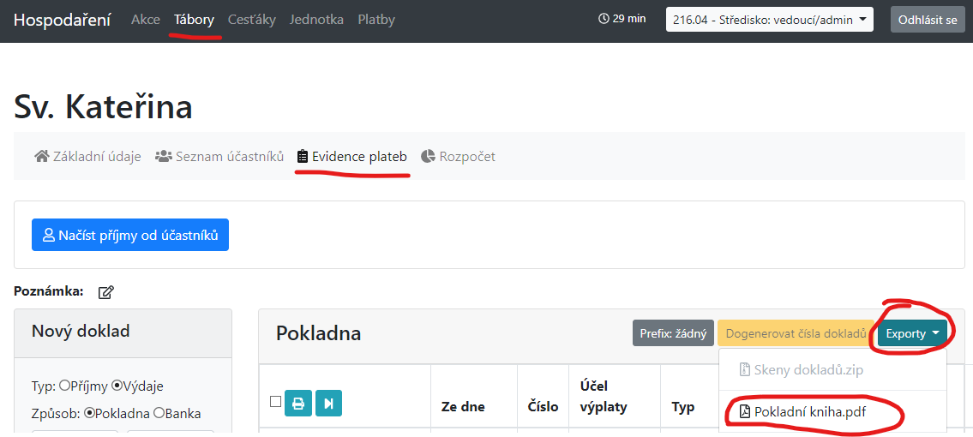Image resolution: width=973 pixels, height=437 pixels.
Task: Click the 29 min session timer text
Action: pos(629,19)
